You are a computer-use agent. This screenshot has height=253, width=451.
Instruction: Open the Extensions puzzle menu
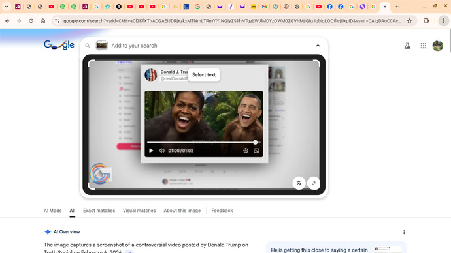(426, 21)
